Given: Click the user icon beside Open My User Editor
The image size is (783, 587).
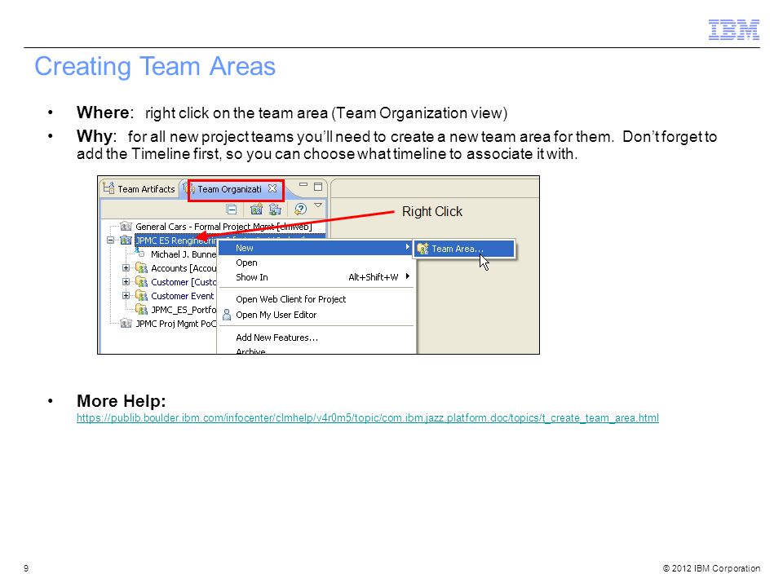Looking at the screenshot, I should click(227, 315).
